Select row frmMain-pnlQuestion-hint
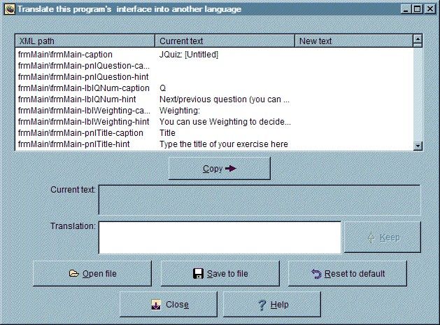 coord(214,77)
